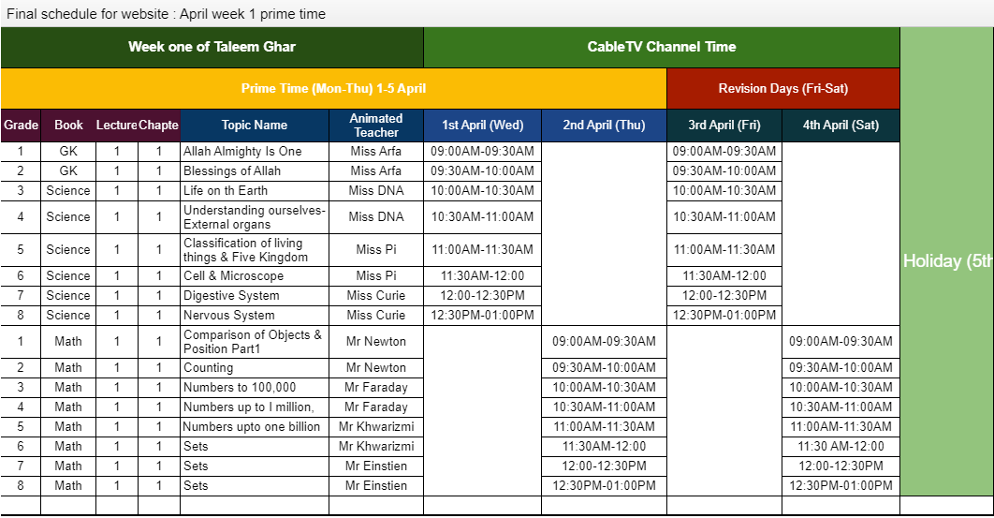Click "Mr Newton" in the Counting row

375,368
